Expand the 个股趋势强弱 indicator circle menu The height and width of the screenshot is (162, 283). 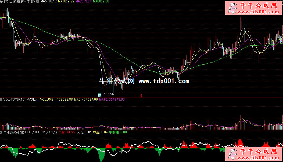(x=1, y=132)
